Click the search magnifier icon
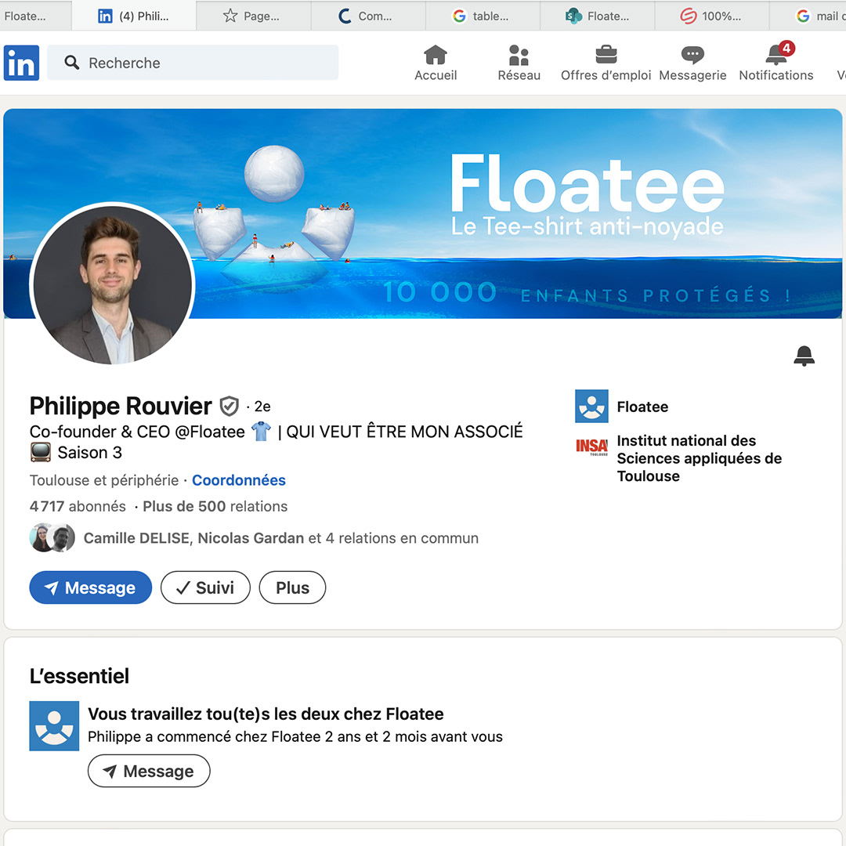 72,63
